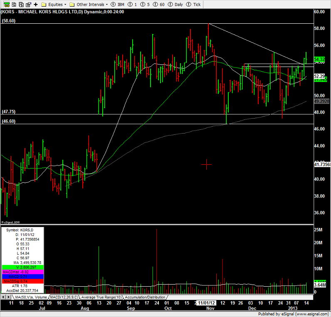Viewport: 331px width, 317px height.
Task: Click the 41.7356 cursor price marker
Action: point(322,164)
